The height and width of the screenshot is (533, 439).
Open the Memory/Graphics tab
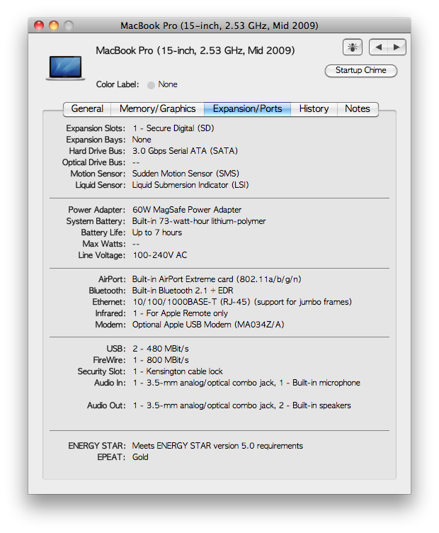click(157, 108)
